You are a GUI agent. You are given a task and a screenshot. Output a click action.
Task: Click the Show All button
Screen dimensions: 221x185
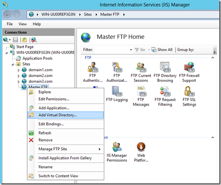coord(162,50)
